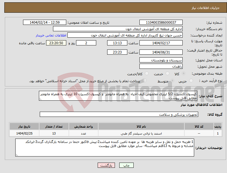Click the deadline time field 13:13
This screenshot has width=227, height=173.
click(x=117, y=43)
